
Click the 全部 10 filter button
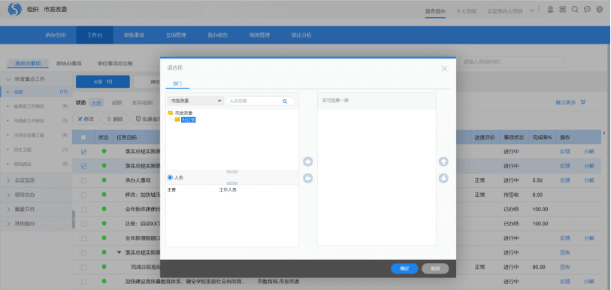tap(103, 82)
